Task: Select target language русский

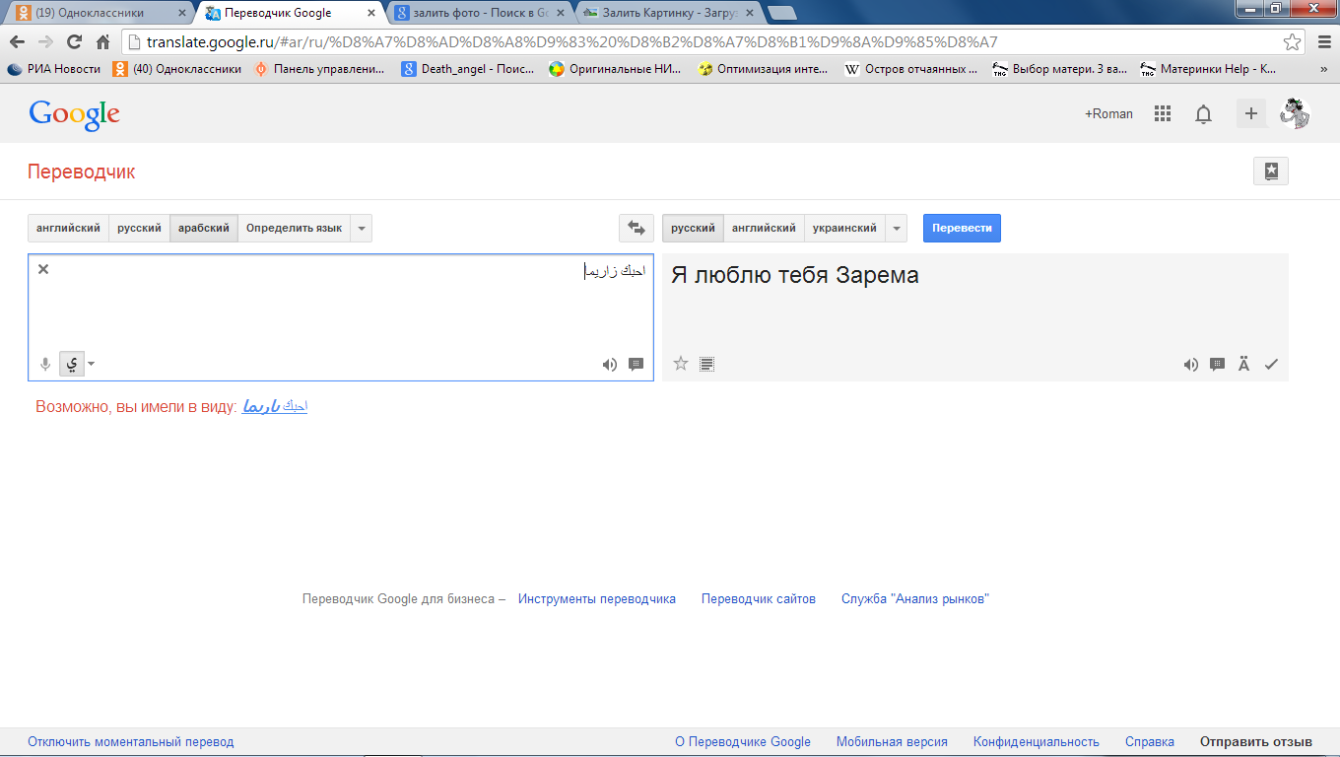Action: point(693,228)
